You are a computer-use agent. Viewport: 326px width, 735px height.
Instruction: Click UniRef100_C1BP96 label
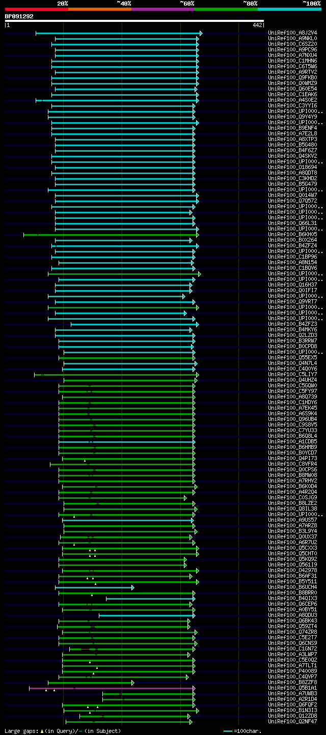(x=292, y=257)
